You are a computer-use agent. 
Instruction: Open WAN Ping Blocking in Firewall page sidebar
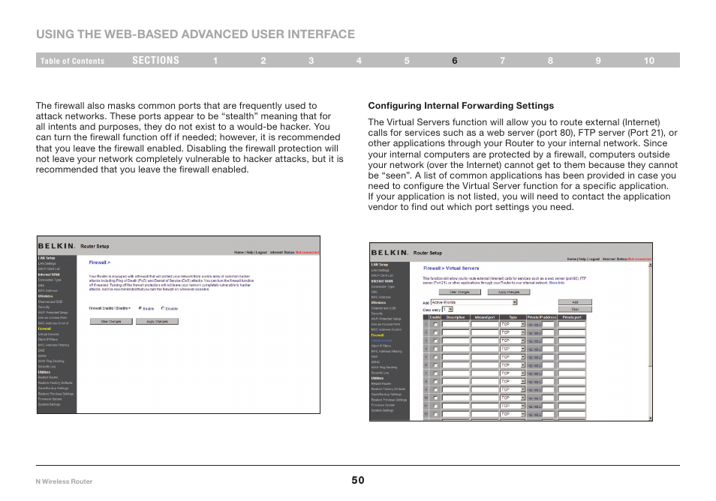tap(51, 361)
